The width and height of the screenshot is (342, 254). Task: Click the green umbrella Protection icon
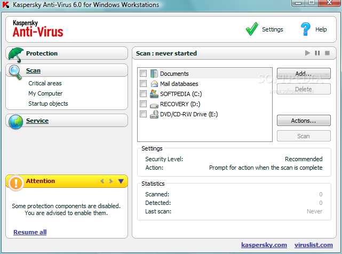pyautogui.click(x=16, y=55)
